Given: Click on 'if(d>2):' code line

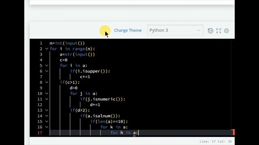Looking at the screenshot, I should (80, 110).
